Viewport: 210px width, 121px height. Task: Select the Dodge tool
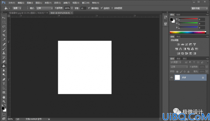click(4, 74)
